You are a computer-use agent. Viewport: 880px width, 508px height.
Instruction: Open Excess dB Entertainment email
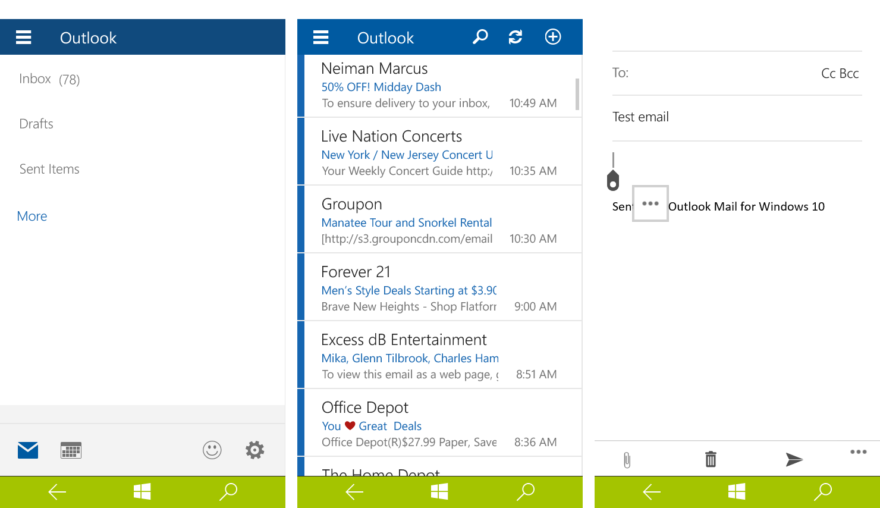[x=440, y=355]
